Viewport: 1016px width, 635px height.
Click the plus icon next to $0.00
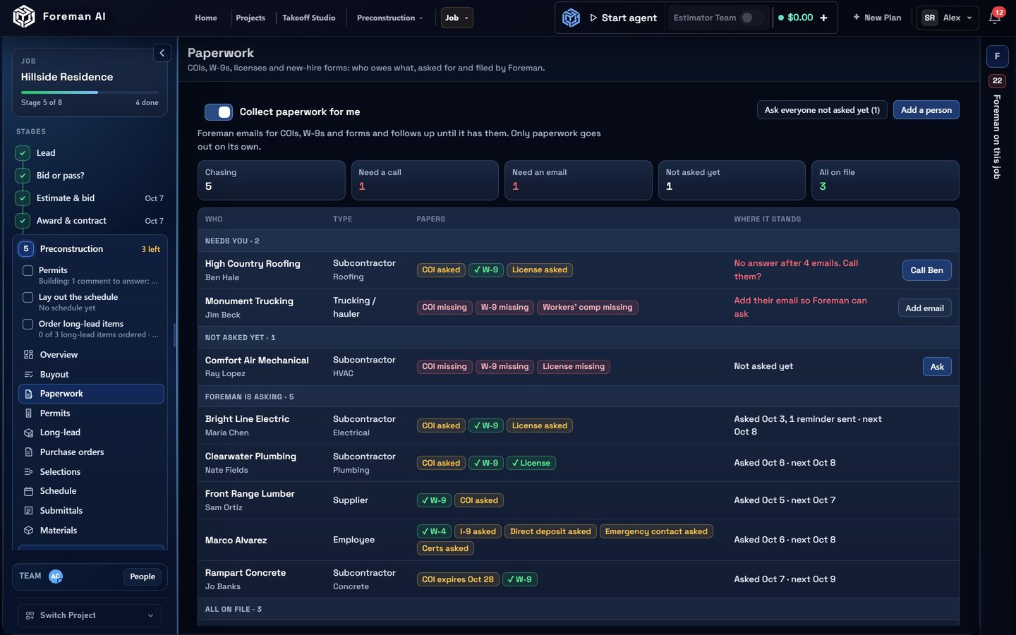click(823, 18)
